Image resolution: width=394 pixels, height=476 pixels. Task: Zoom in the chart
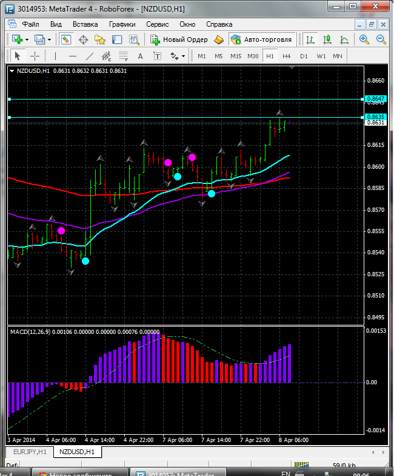point(364,39)
